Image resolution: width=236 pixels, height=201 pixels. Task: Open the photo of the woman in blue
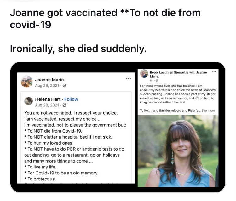click(178, 150)
